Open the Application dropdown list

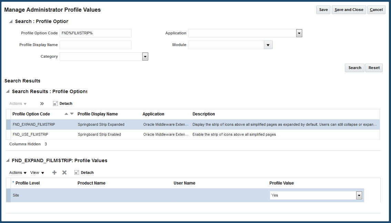[299, 33]
